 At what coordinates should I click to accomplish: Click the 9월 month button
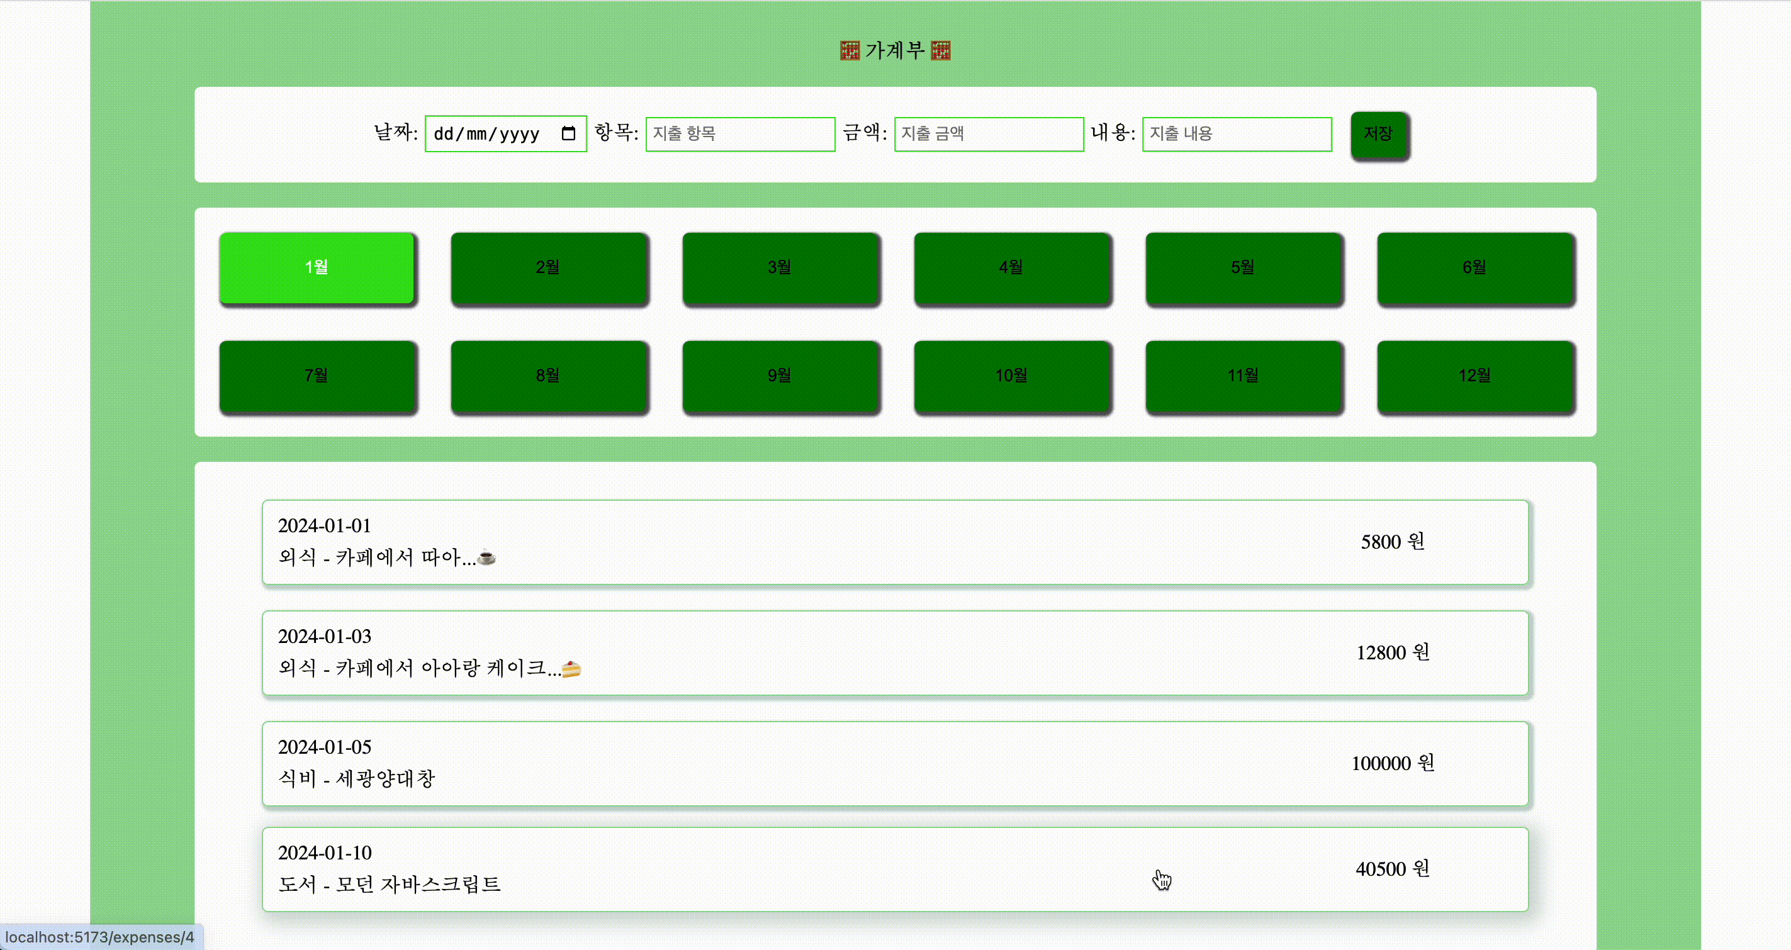[781, 377]
